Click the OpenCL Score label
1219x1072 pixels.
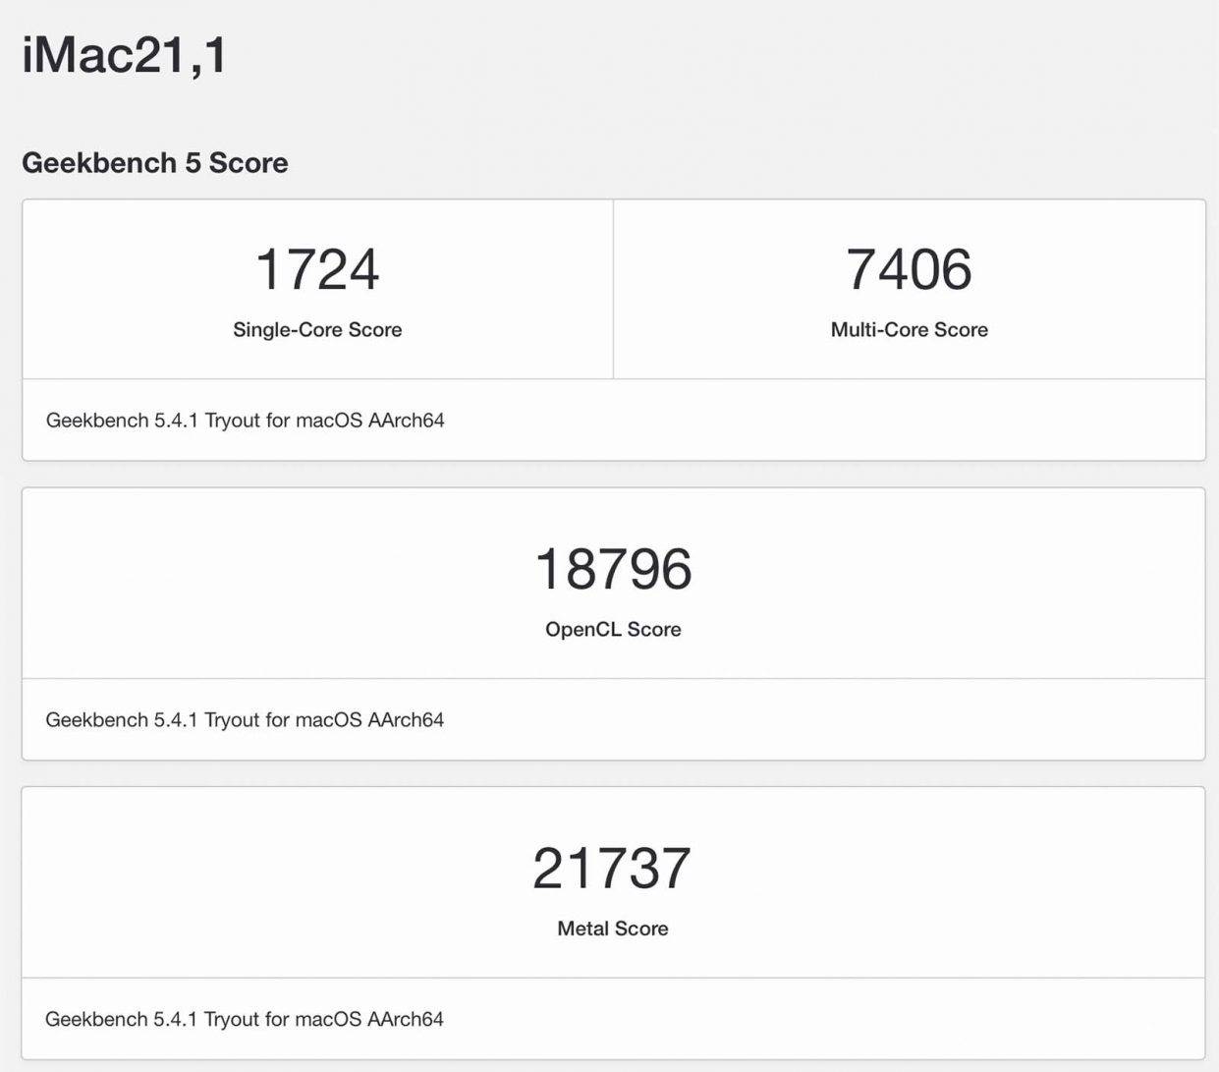click(613, 630)
